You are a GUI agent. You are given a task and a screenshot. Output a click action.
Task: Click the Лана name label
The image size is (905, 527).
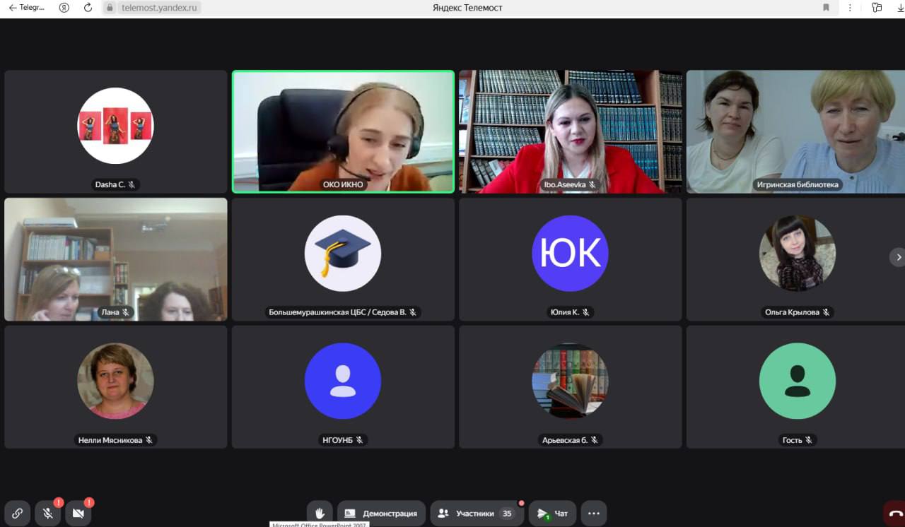click(116, 312)
